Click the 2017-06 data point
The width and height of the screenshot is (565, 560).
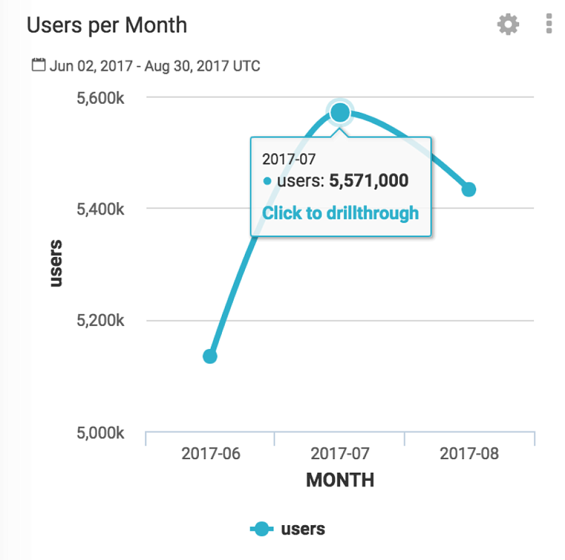pyautogui.click(x=209, y=356)
